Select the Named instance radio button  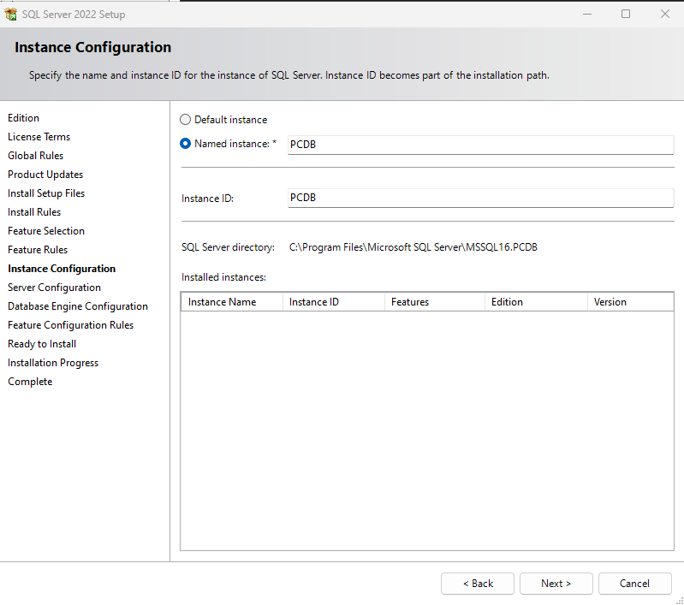(186, 144)
